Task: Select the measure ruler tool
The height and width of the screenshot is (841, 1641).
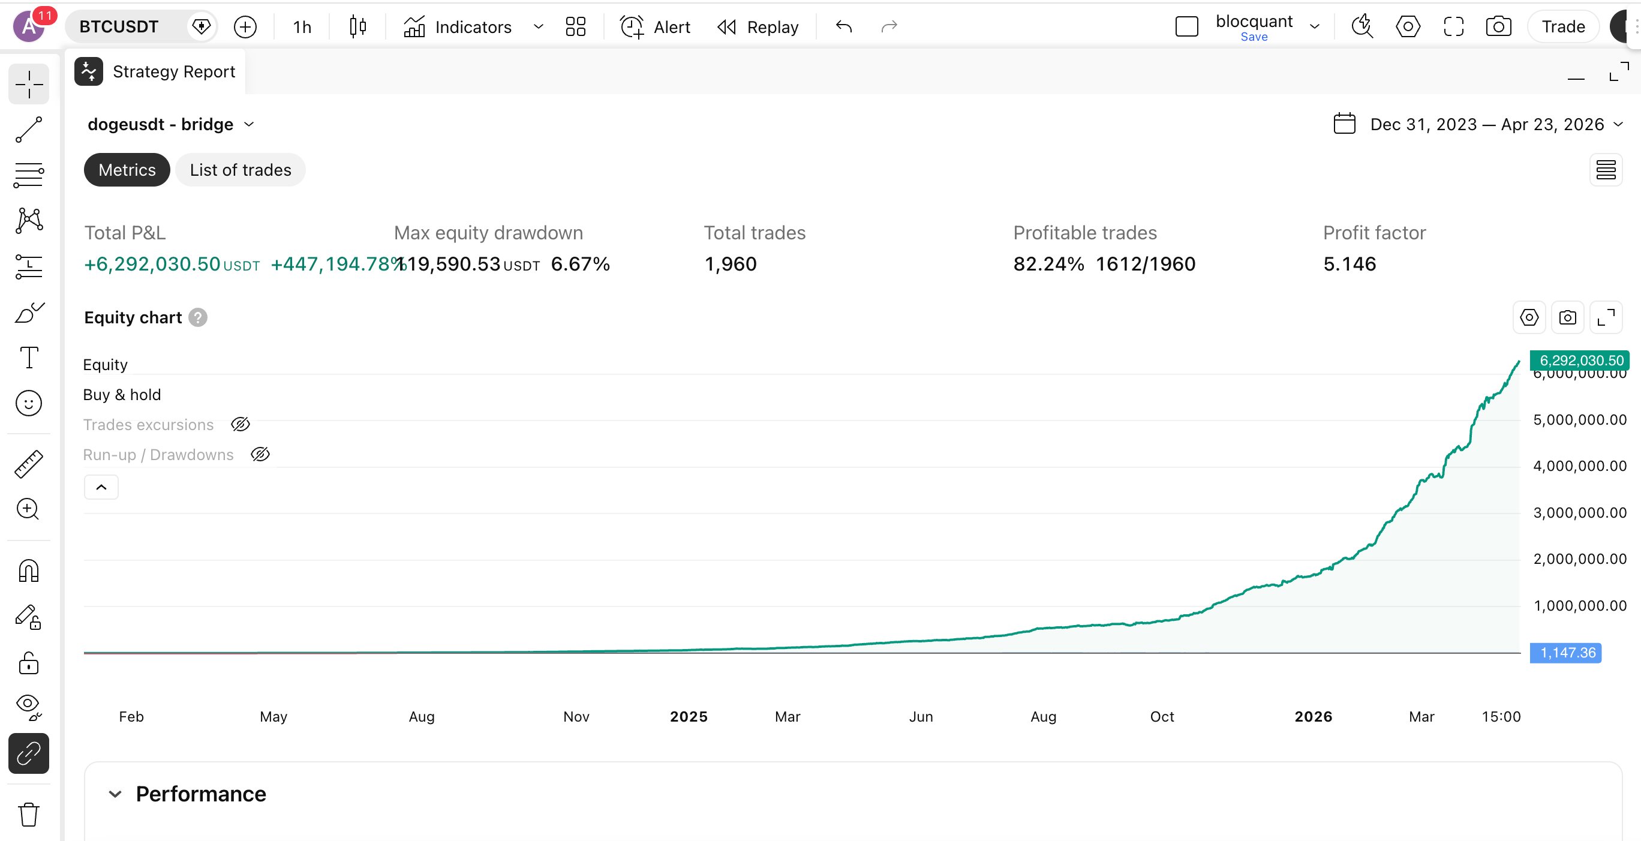Action: (x=29, y=463)
